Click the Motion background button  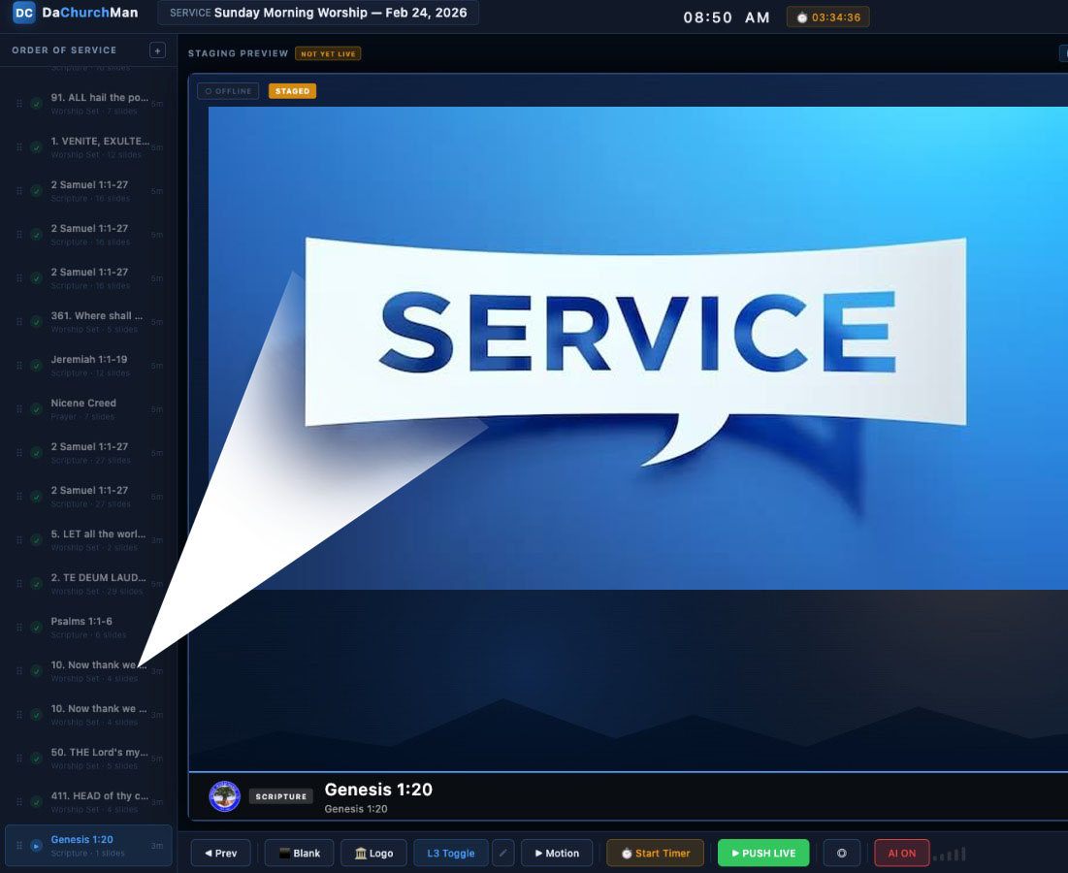click(x=557, y=853)
